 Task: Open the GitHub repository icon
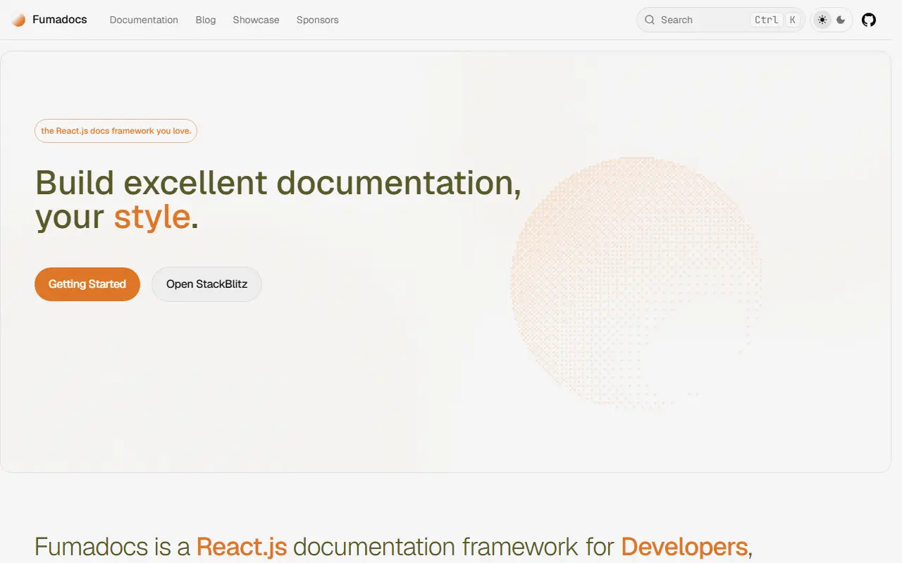point(869,20)
